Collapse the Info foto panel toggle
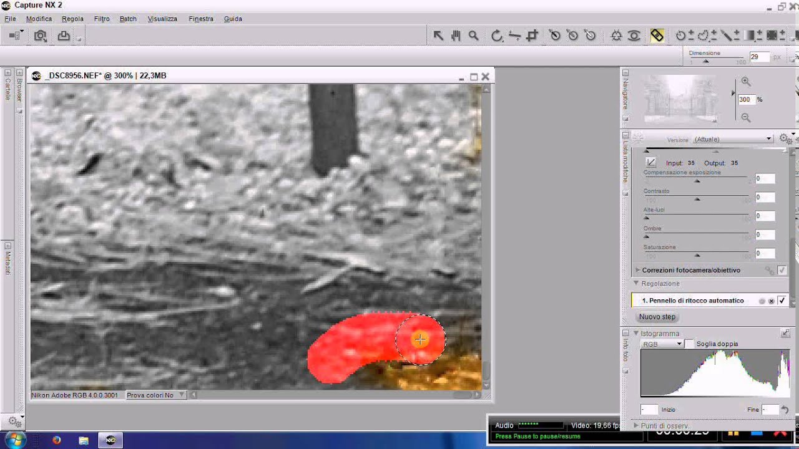 tap(625, 333)
